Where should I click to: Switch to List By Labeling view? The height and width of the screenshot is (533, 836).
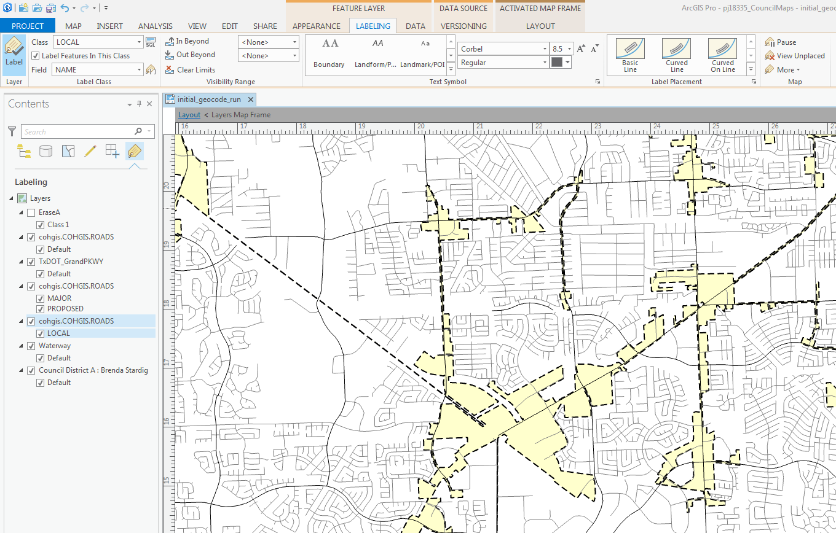(x=135, y=151)
